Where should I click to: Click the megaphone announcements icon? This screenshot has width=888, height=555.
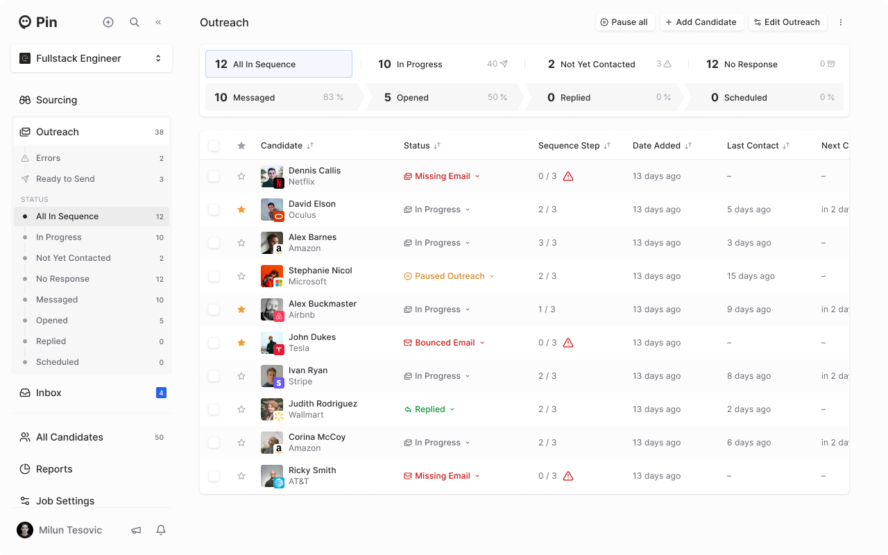coord(136,530)
